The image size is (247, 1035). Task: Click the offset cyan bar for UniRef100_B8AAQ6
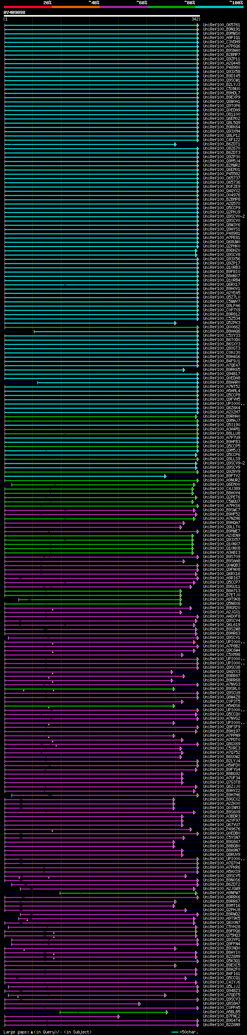click(116, 331)
